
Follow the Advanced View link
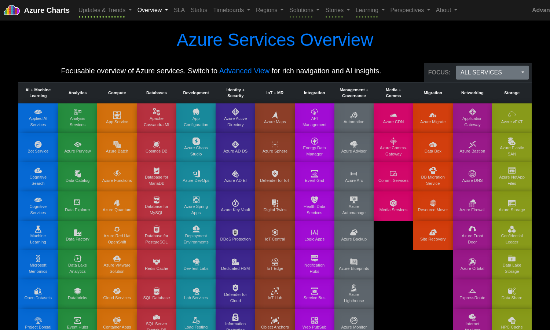(x=244, y=71)
